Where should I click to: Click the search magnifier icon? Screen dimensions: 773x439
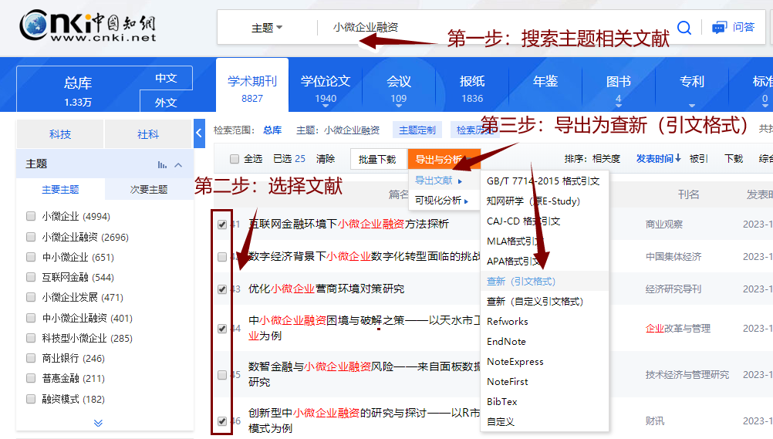(684, 28)
